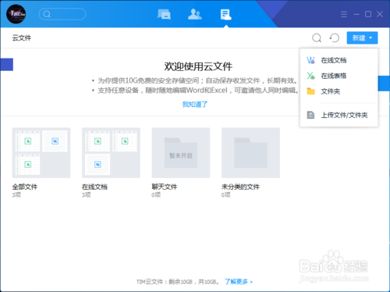Open the 聊天文件 folder thumbnail
This screenshot has width=390, height=292.
[181, 153]
